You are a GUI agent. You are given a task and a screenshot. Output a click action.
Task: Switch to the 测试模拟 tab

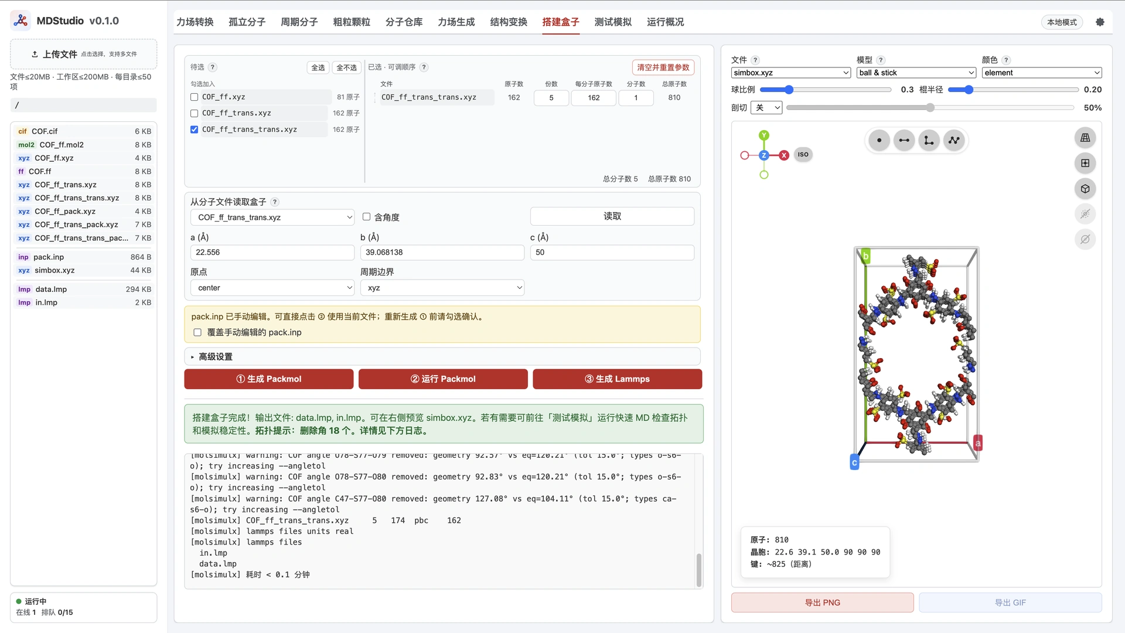tap(613, 22)
